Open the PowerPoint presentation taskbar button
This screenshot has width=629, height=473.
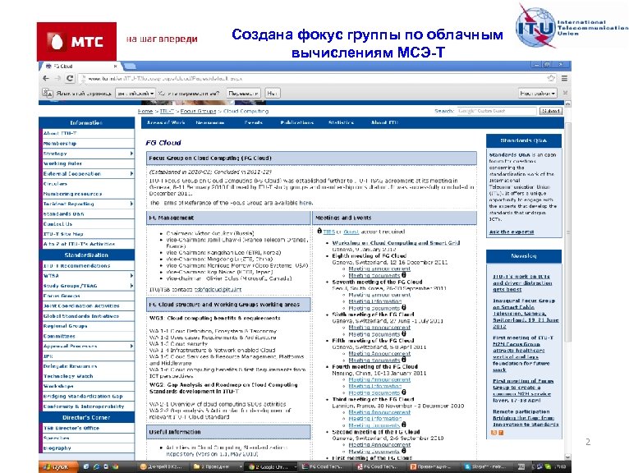[433, 467]
